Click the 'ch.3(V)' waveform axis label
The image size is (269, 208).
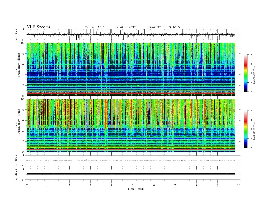pos(16,161)
